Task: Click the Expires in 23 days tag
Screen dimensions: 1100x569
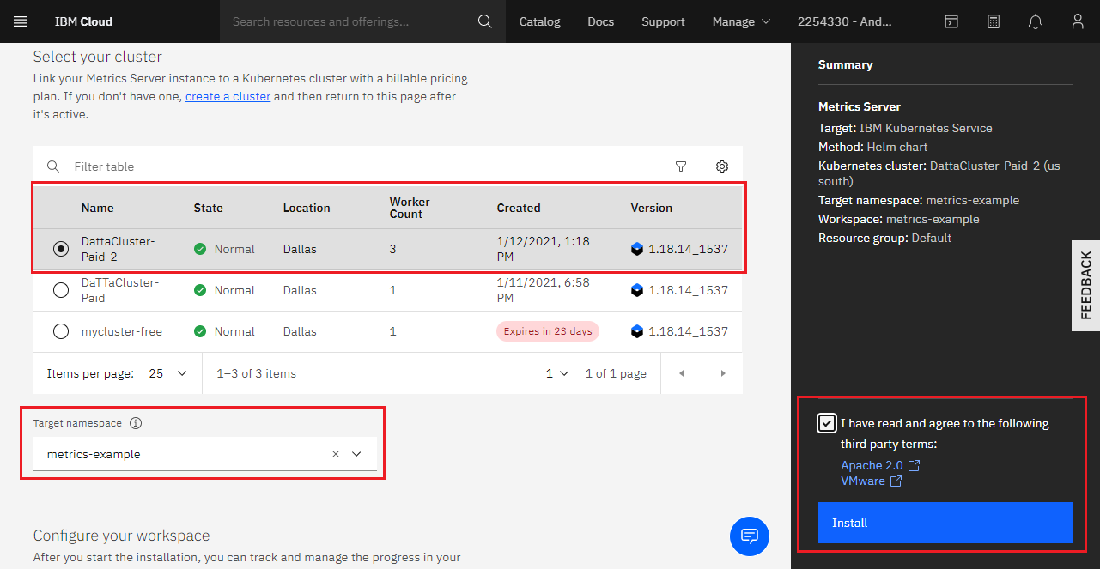Action: click(548, 331)
